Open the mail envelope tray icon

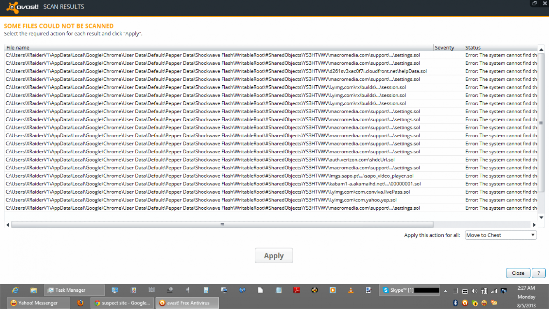(x=494, y=303)
